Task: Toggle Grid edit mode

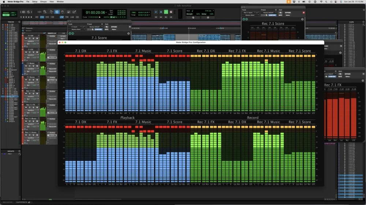Action: click(13, 15)
